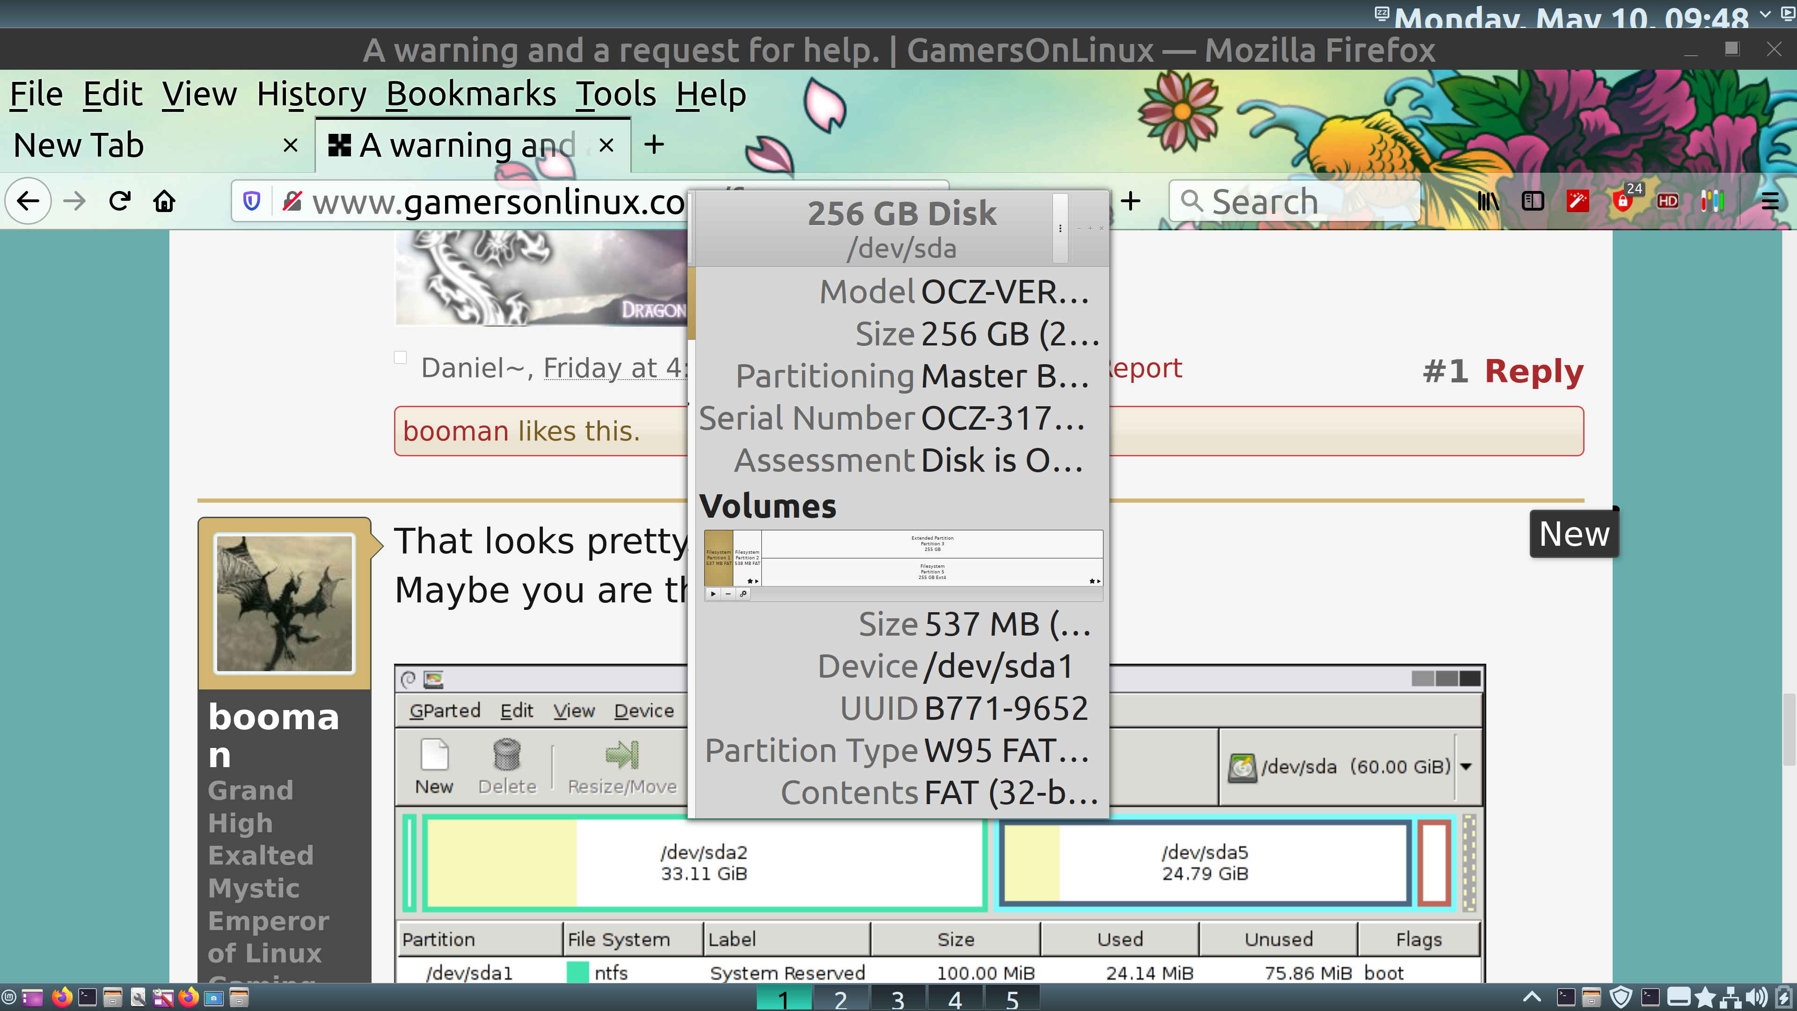The width and height of the screenshot is (1797, 1011).
Task: Open the Help menu
Action: (711, 94)
